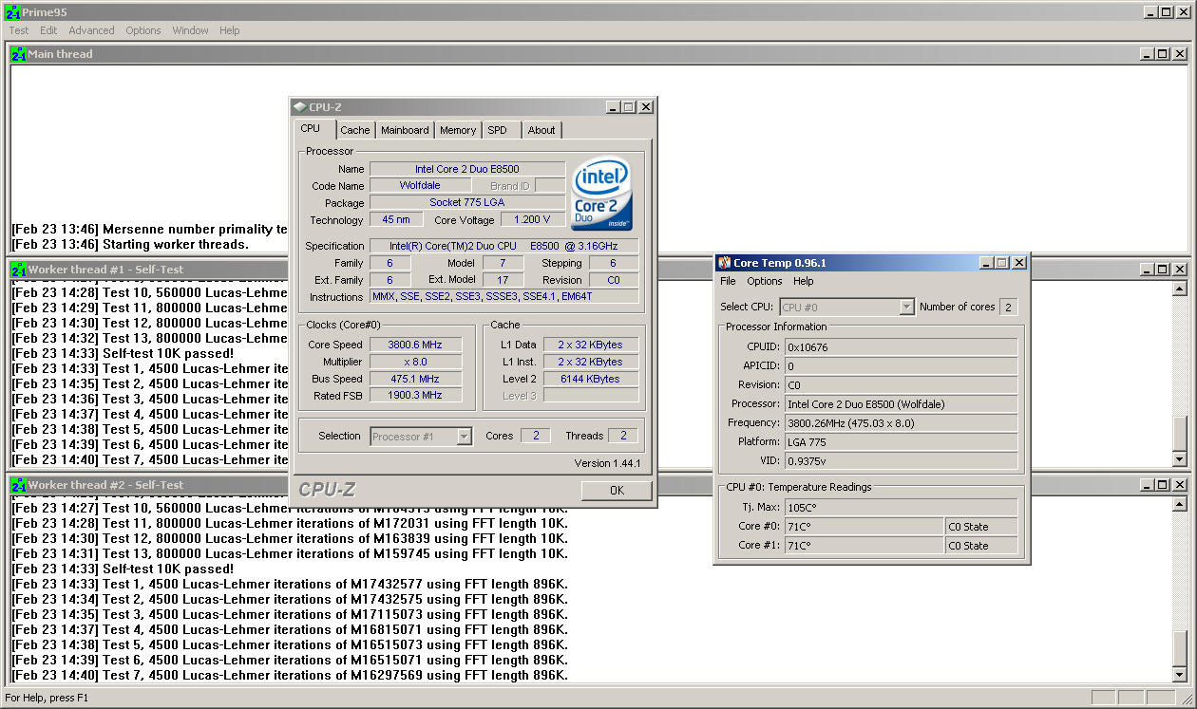Screen dimensions: 1197x709
Task: Open the Window menu in Prime95
Action: tap(190, 30)
